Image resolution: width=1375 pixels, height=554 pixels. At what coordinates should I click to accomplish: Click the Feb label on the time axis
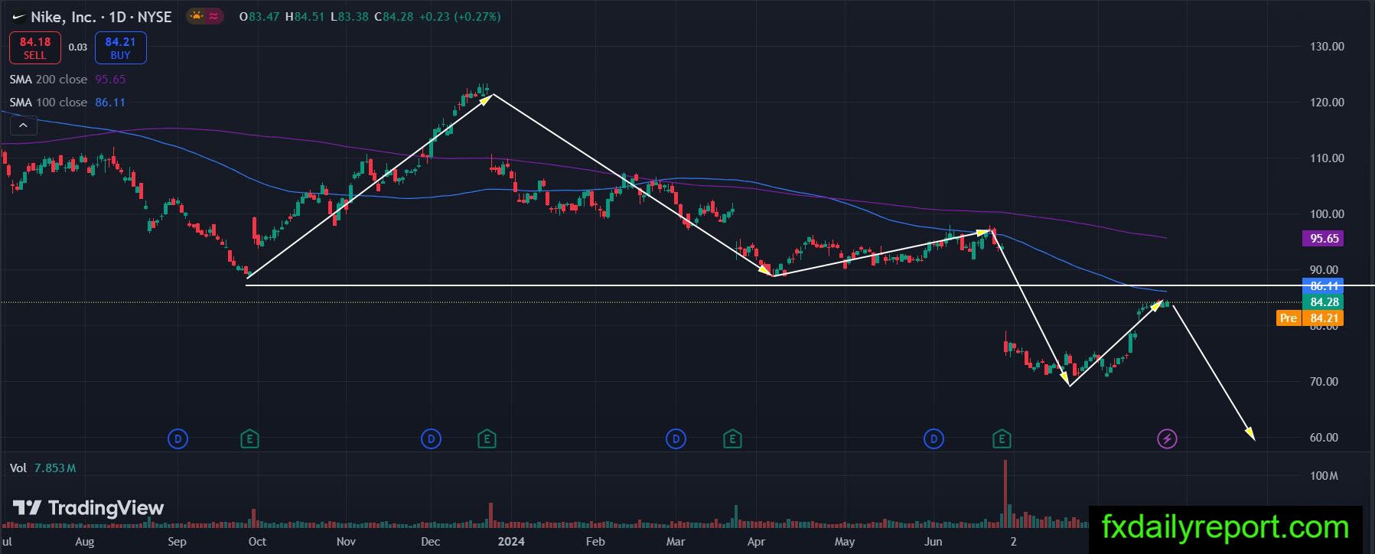tap(595, 542)
